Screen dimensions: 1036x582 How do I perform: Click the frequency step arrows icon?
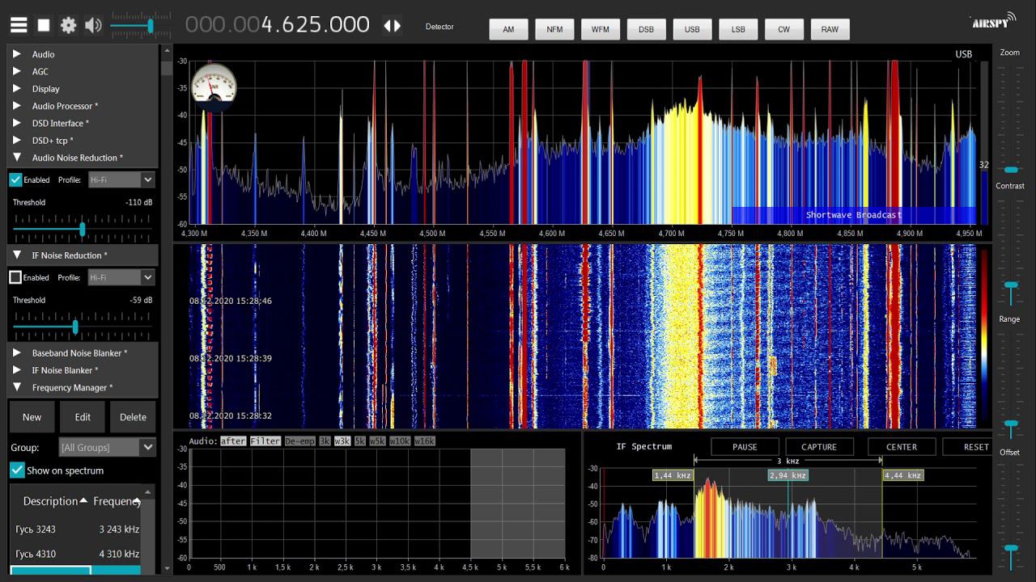(x=392, y=25)
